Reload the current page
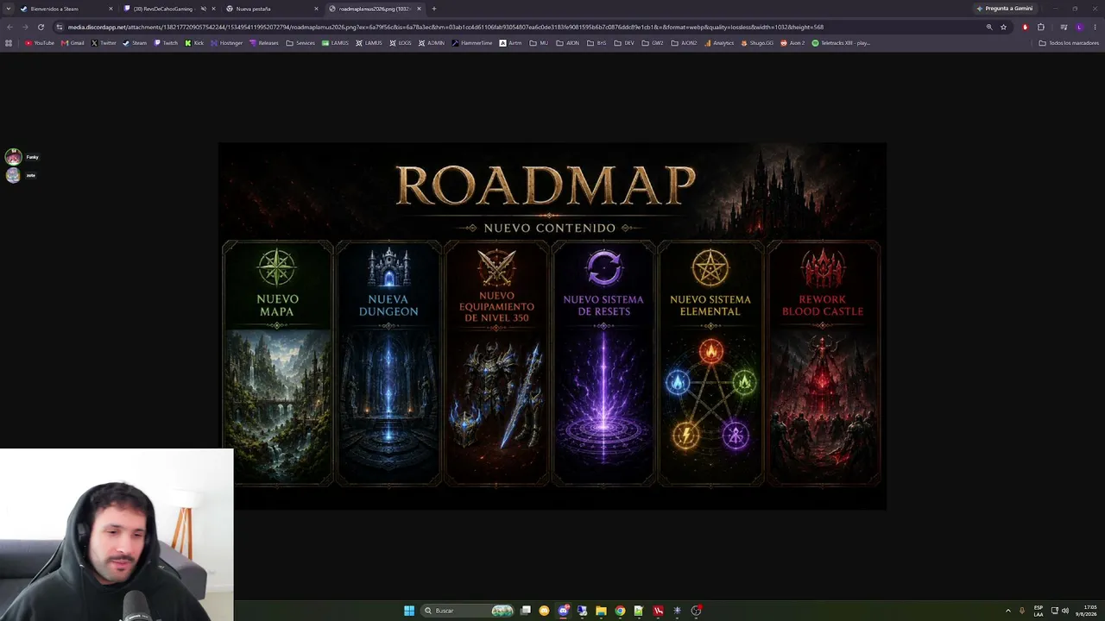Image resolution: width=1105 pixels, height=621 pixels. 41,27
